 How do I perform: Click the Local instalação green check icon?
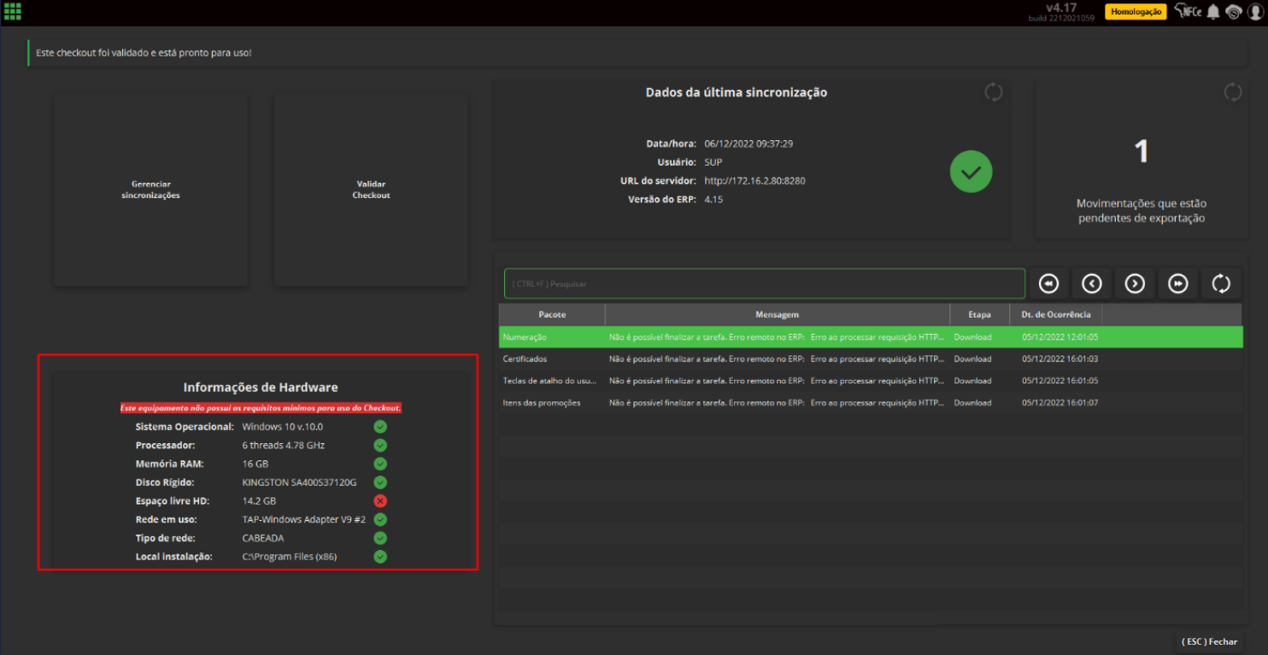point(380,557)
